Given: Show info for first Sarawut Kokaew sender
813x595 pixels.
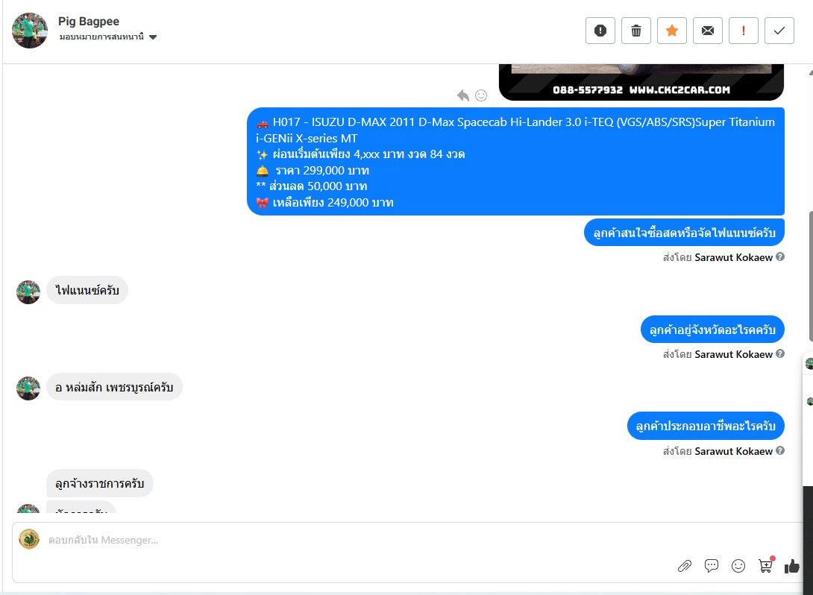Looking at the screenshot, I should [x=780, y=256].
